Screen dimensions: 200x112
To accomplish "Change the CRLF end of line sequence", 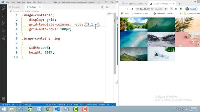I will pos(76,105).
